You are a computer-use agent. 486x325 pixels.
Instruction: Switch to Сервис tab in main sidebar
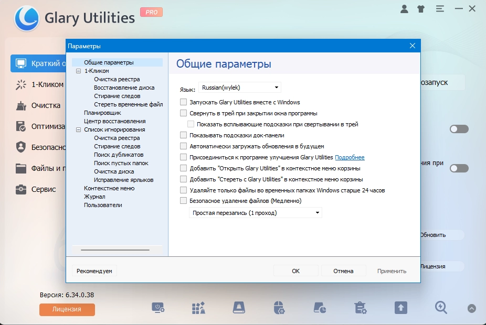point(38,189)
